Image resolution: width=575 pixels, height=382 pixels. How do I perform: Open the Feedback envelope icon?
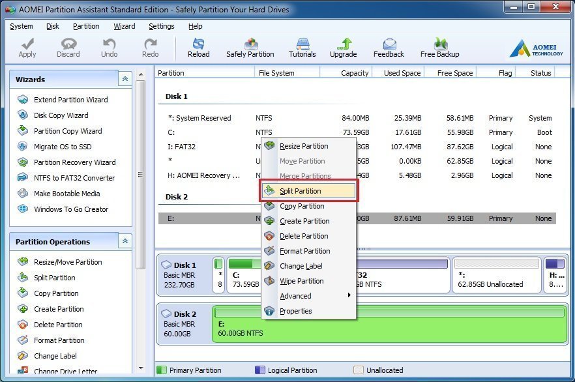(x=389, y=44)
